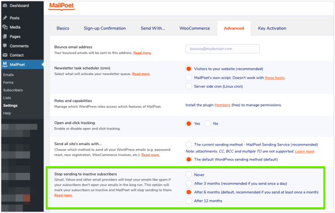Open the 'these hosts' link
This screenshot has width=335, height=213.
275,78
